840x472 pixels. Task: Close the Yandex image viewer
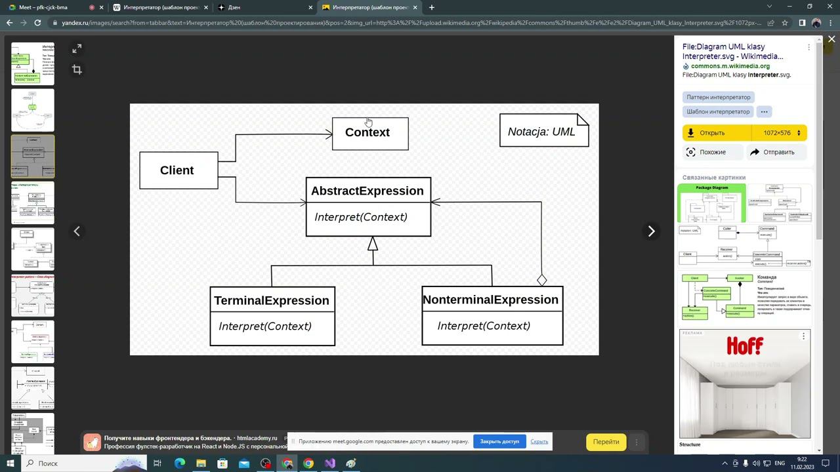coord(831,39)
